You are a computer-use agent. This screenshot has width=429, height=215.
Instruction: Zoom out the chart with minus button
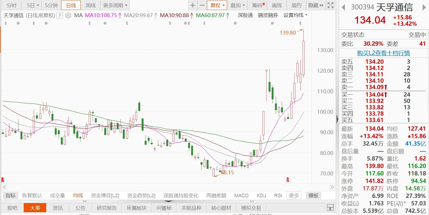pyautogui.click(x=202, y=5)
